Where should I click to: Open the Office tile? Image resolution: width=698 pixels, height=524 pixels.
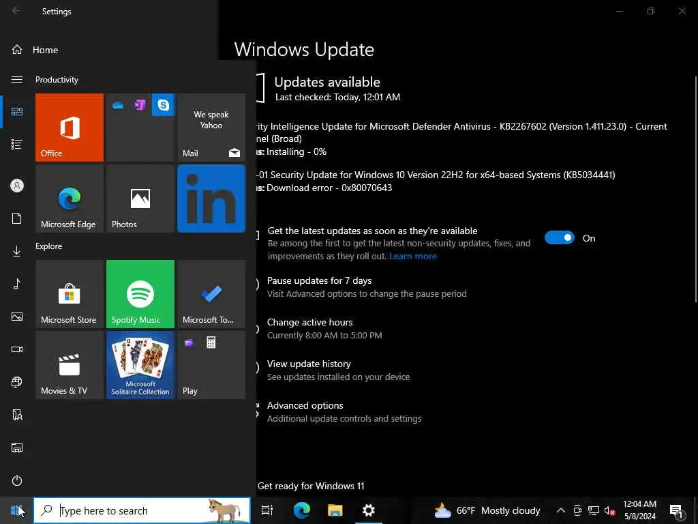[x=70, y=128]
